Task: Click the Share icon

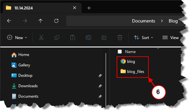Action: 104,37
